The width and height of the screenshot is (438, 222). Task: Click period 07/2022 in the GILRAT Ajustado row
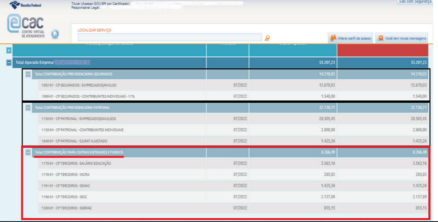click(x=240, y=141)
